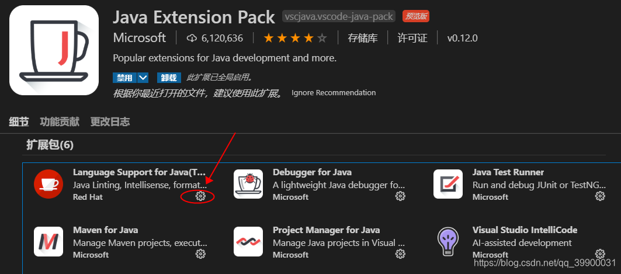
Task: Click 'Run and debug JUnit or TestNG' description
Action: pos(539,185)
